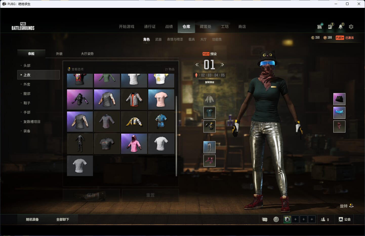365x236 pixels.
Task: Click 全部卸下 unequip all button
Action: (x=63, y=220)
